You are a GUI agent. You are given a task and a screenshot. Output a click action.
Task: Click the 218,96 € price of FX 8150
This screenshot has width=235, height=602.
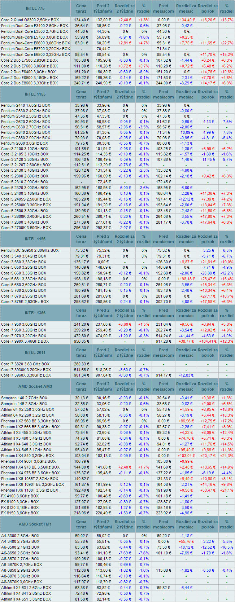click(81, 513)
